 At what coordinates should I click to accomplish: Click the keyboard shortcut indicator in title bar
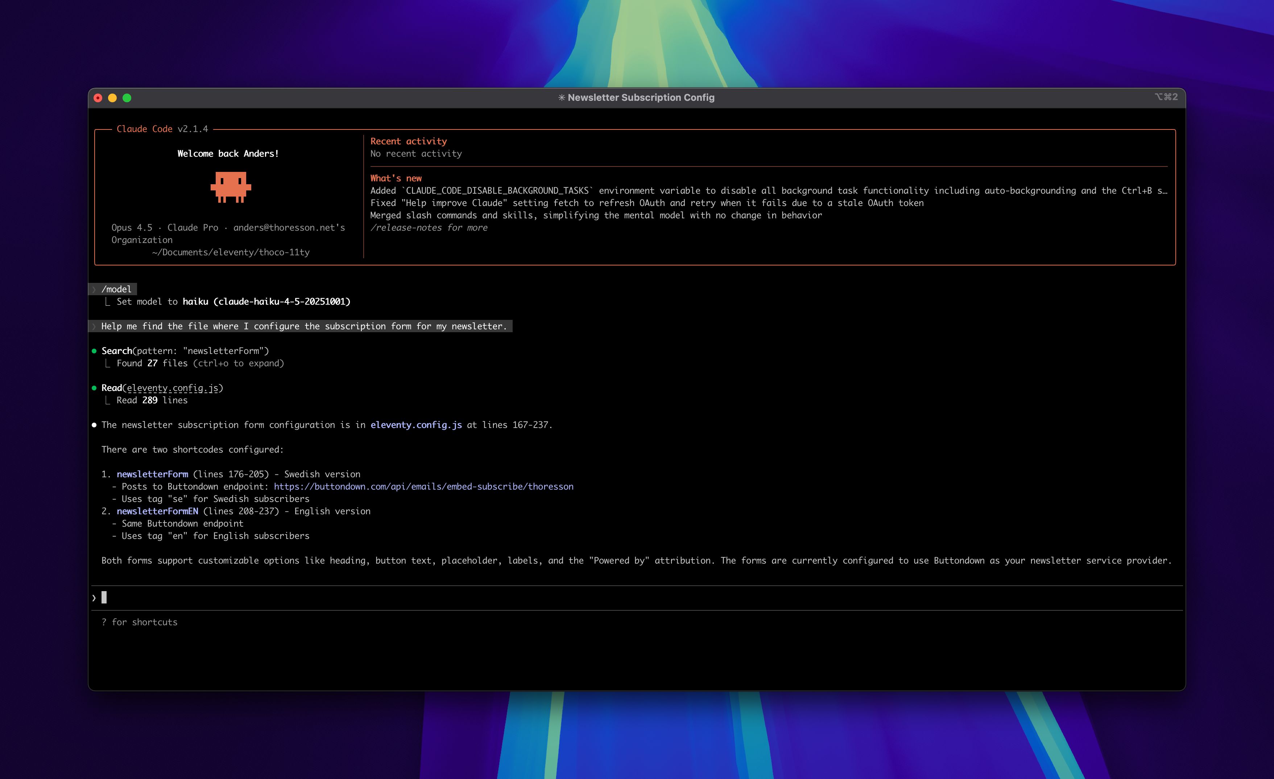coord(1166,97)
